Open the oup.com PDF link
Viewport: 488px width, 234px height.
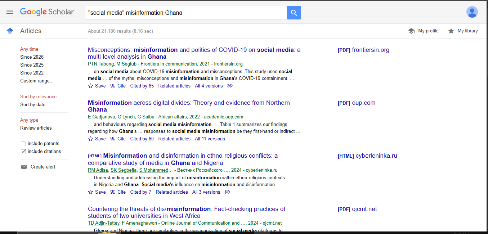357,103
